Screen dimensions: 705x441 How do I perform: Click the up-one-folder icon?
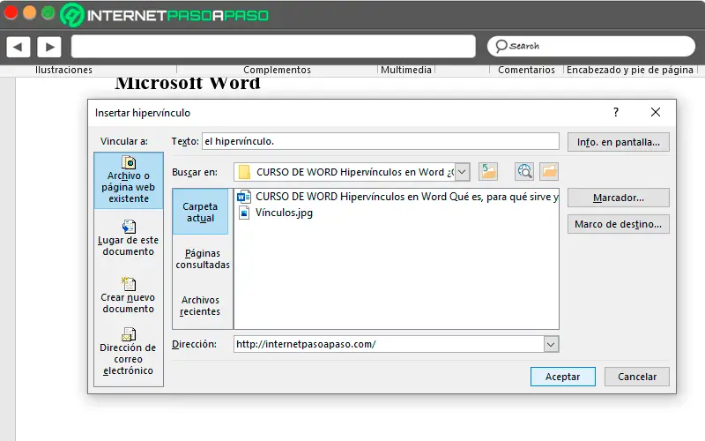(x=488, y=171)
